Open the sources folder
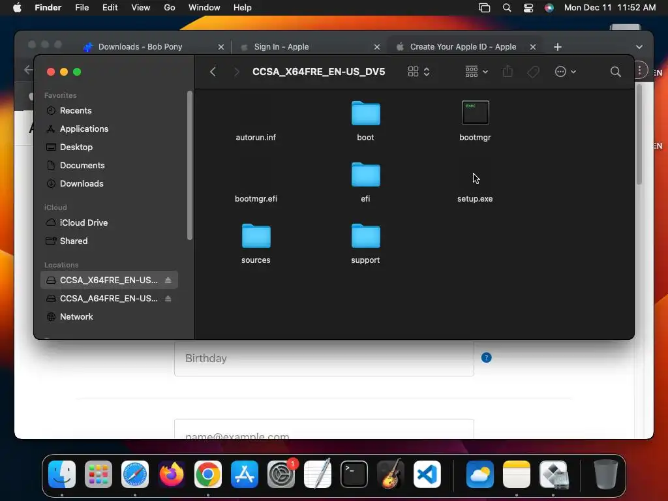The width and height of the screenshot is (668, 501). click(x=256, y=236)
